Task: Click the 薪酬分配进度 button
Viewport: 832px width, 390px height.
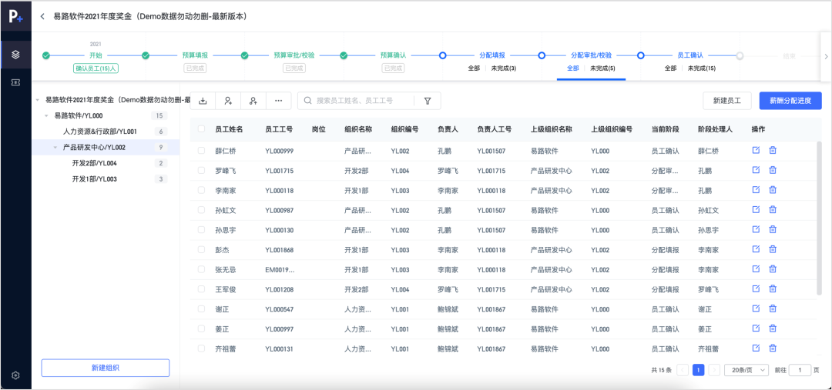Action: [x=790, y=101]
